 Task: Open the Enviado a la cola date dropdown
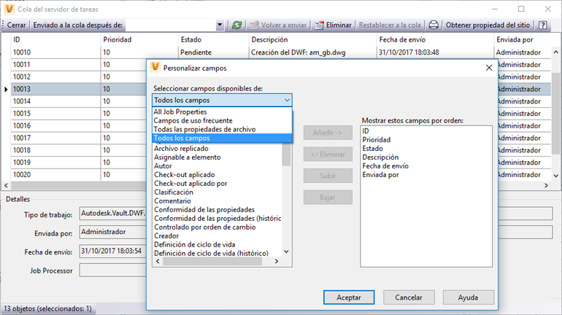click(x=220, y=25)
